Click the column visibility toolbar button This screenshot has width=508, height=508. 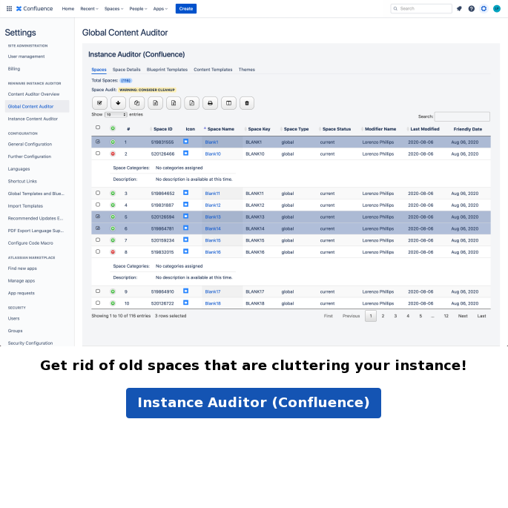(228, 103)
